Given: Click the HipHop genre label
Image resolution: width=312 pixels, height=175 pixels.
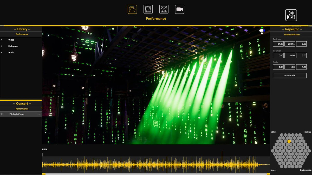Looking at the screenshot, I should (x=307, y=132).
